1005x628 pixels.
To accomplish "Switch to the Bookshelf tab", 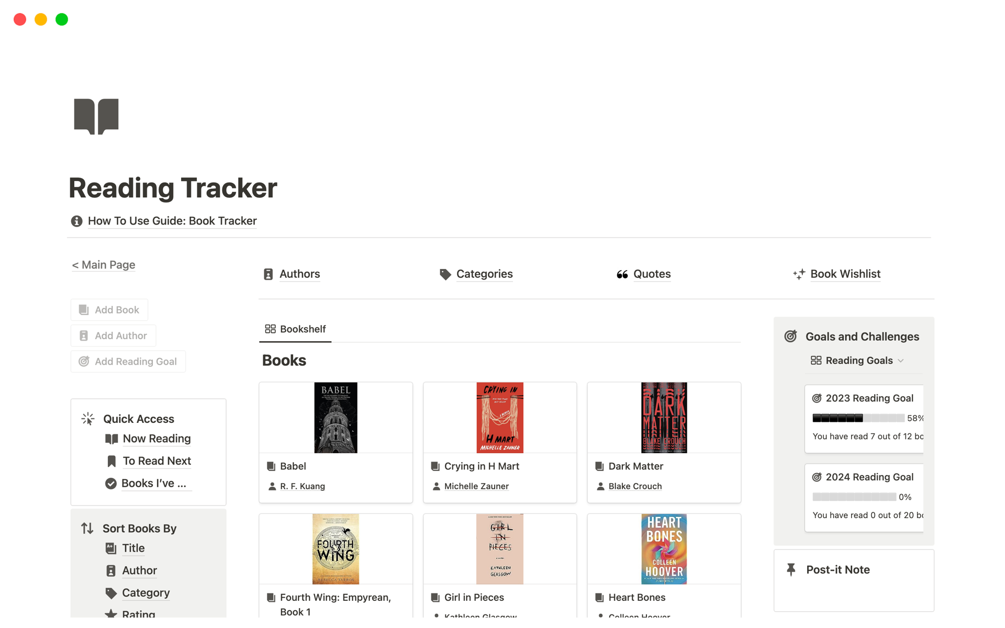I will [x=295, y=329].
